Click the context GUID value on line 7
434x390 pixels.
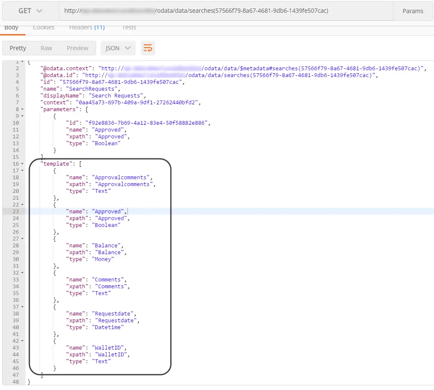(137, 103)
